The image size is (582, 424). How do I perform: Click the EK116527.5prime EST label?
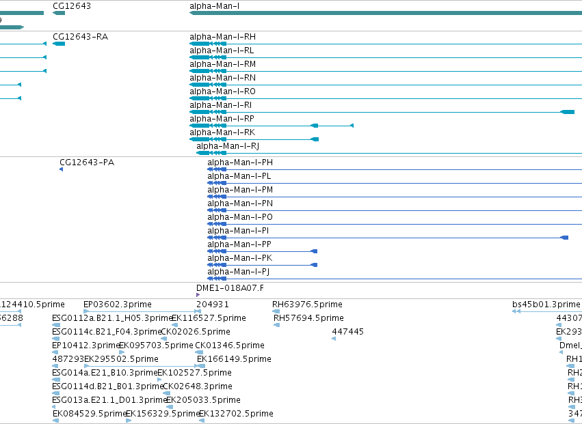tap(209, 318)
